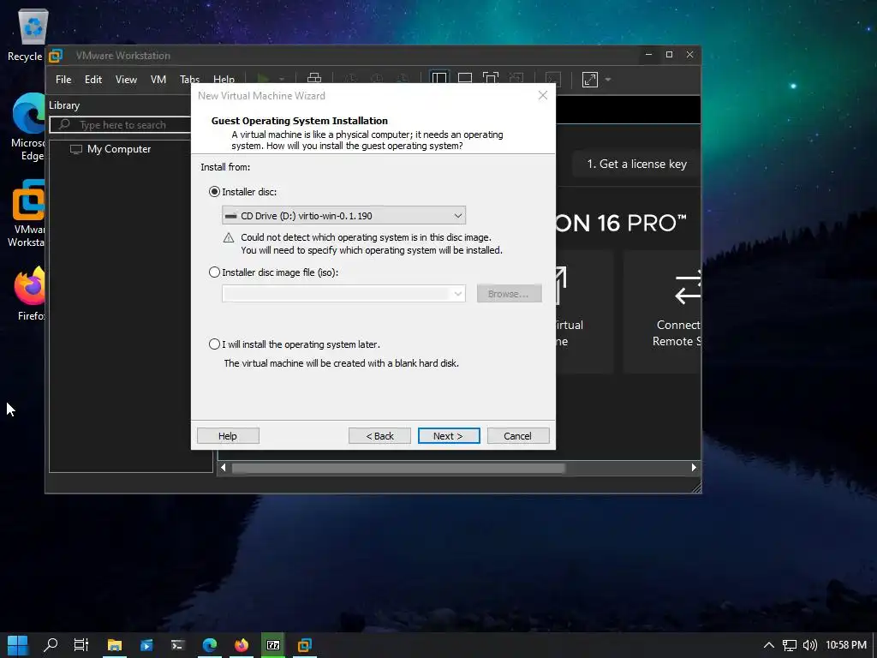Open Edge from the taskbar
The image size is (877, 658).
pyautogui.click(x=210, y=645)
